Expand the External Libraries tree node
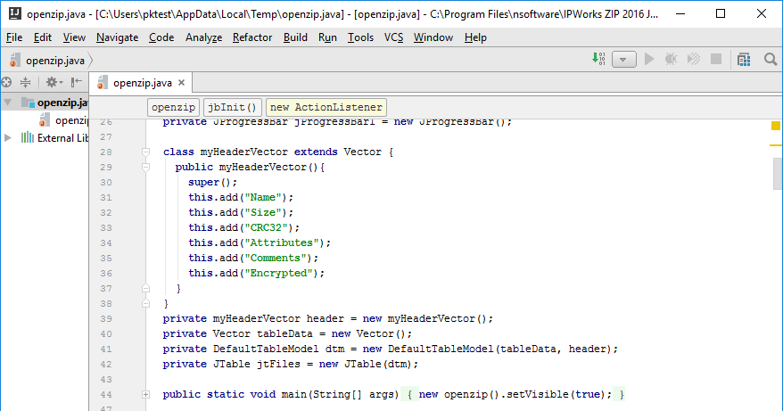 (8, 137)
